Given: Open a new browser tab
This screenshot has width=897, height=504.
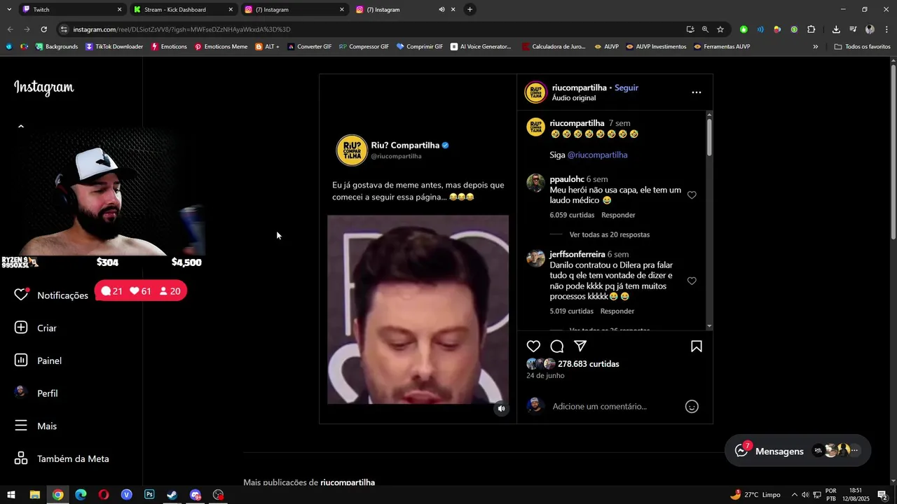Looking at the screenshot, I should click(470, 10).
